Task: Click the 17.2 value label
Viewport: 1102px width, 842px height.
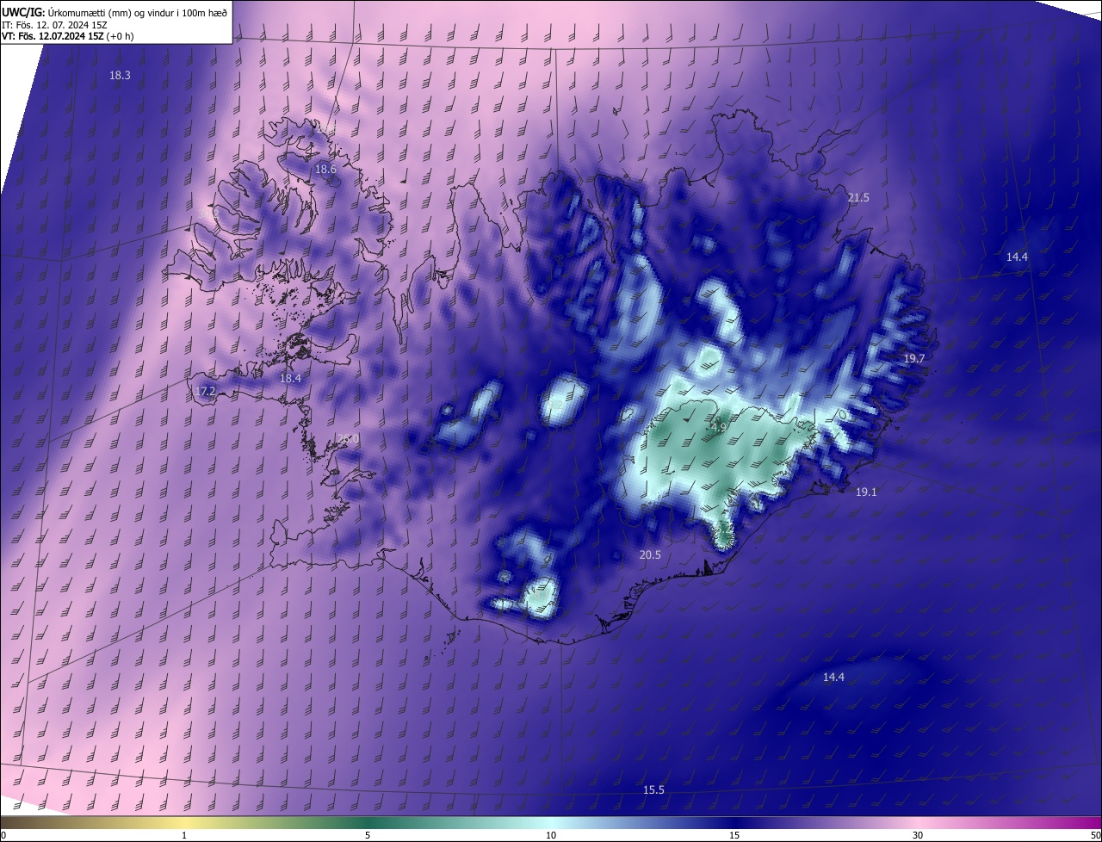Action: pyautogui.click(x=205, y=391)
